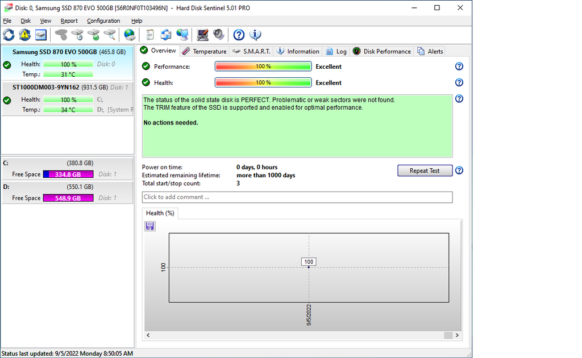The height and width of the screenshot is (358, 582).
Task: Select the Samsung SSD 870 EVO 500GB disk
Action: point(67,63)
